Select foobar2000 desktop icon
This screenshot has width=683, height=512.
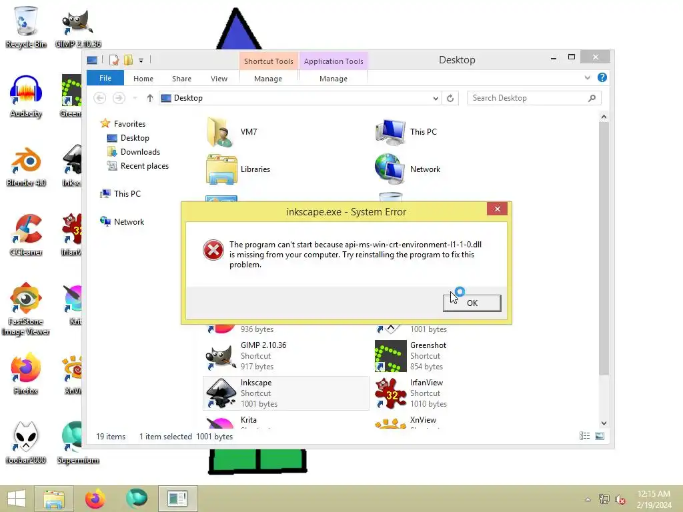26,443
